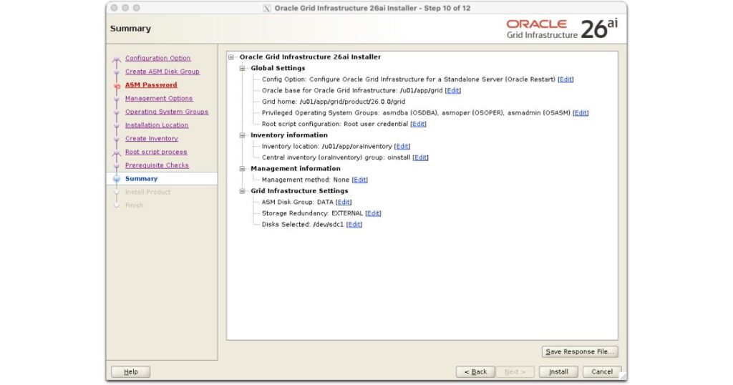
Task: Click the Help button
Action: click(131, 372)
